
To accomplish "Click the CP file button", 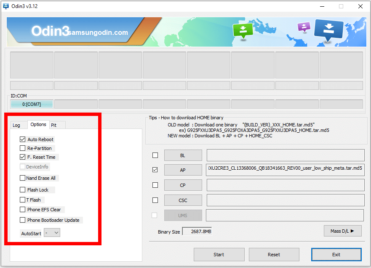I will 183,185.
